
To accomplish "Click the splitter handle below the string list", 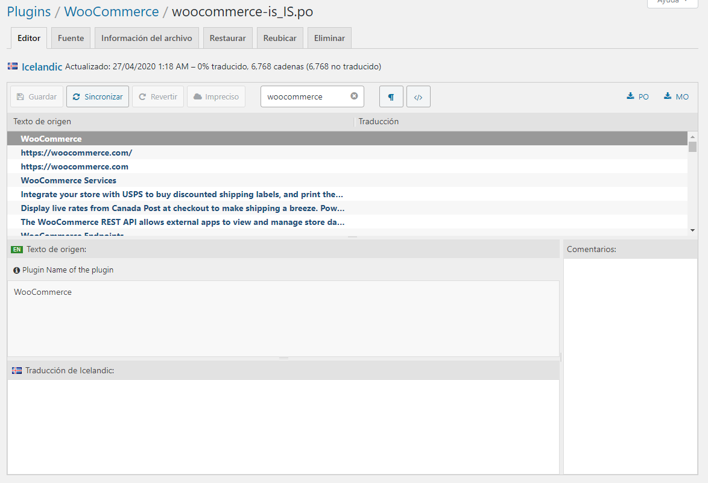I will tap(352, 237).
